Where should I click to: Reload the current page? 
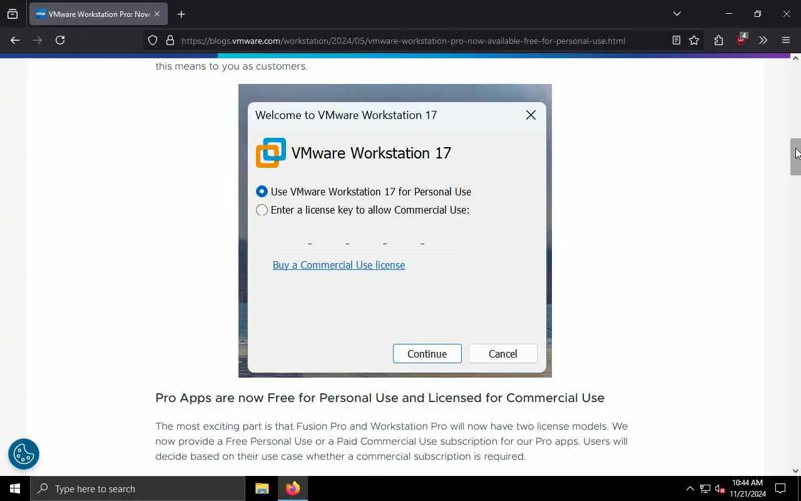60,40
